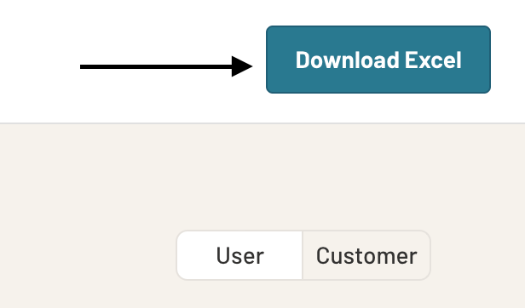Start the Excel download
Viewport: 525px width, 308px height.
tap(378, 60)
